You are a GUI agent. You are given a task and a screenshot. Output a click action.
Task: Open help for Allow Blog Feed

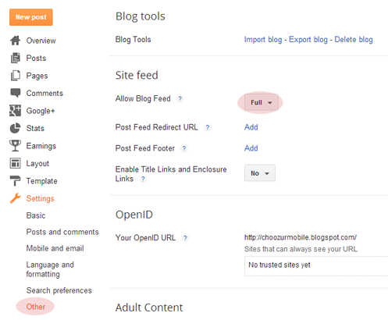click(180, 99)
